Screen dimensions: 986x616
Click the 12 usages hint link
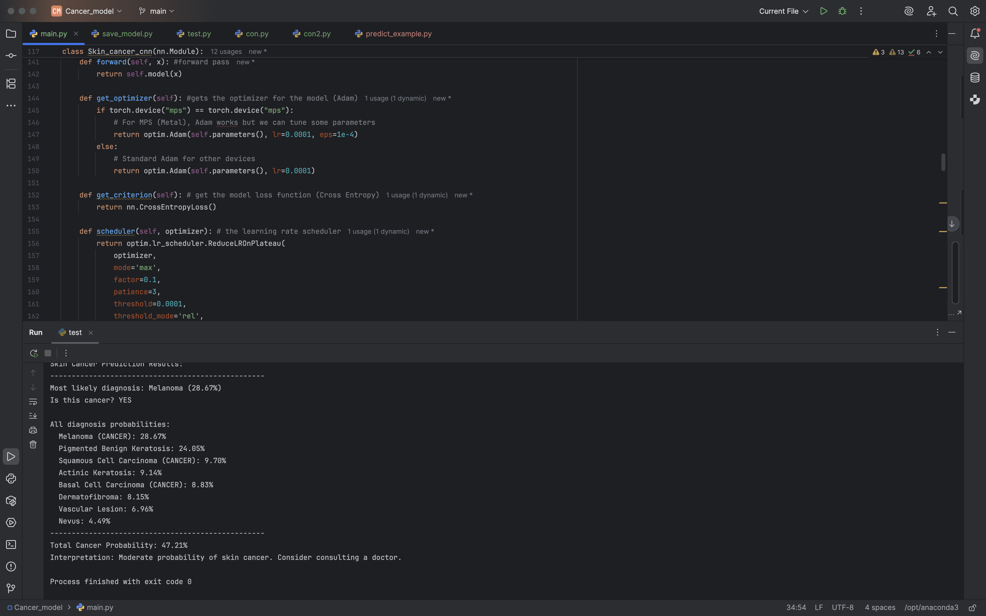(x=226, y=52)
